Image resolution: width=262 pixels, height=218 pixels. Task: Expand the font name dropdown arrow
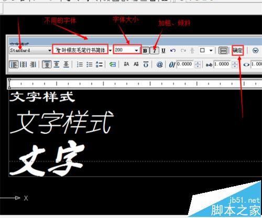pos(111,51)
